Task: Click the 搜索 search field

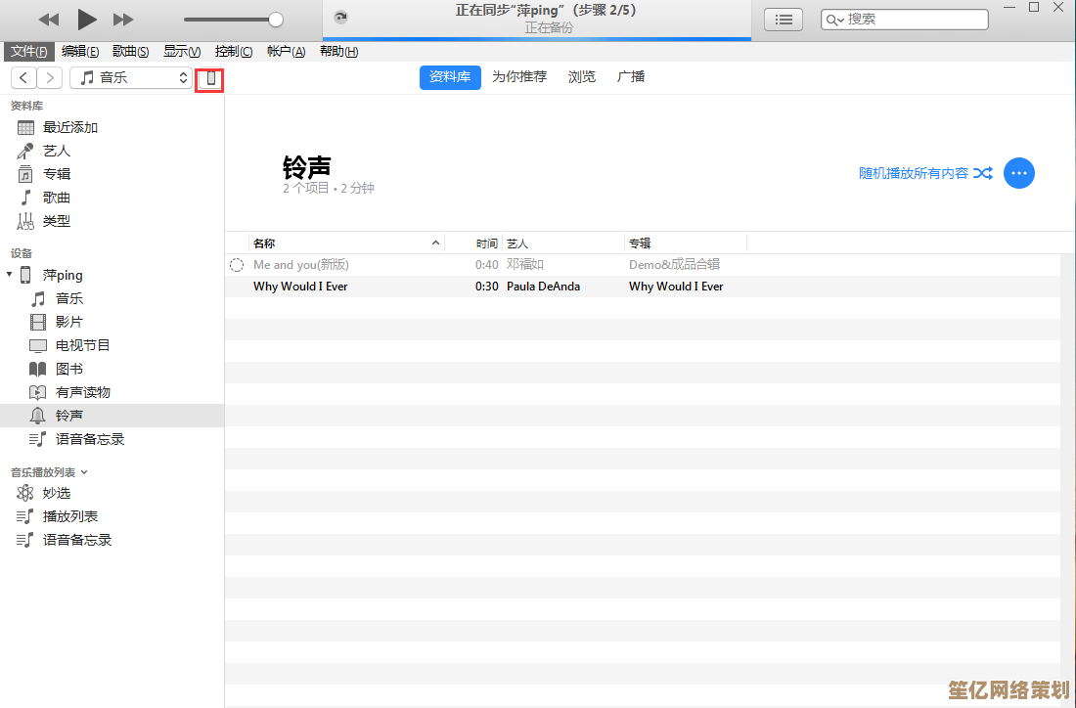Action: (915, 20)
